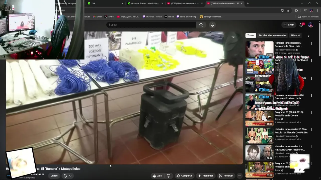Click the Crear button
The height and width of the screenshot is (180, 321).
pos(288,25)
